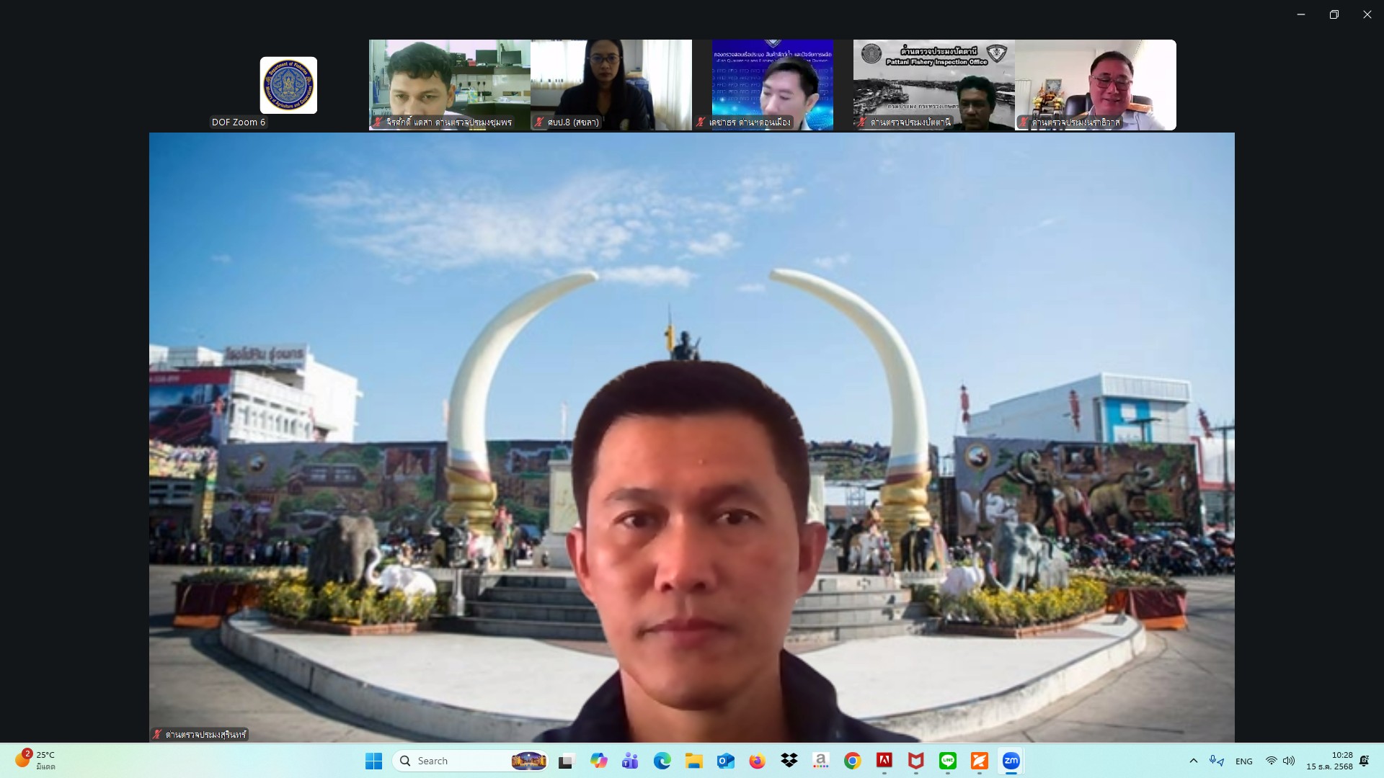Screen dimensions: 1384x778
Task: Click the smiling man with glasses thumbnail
Action: pyautogui.click(x=1095, y=85)
